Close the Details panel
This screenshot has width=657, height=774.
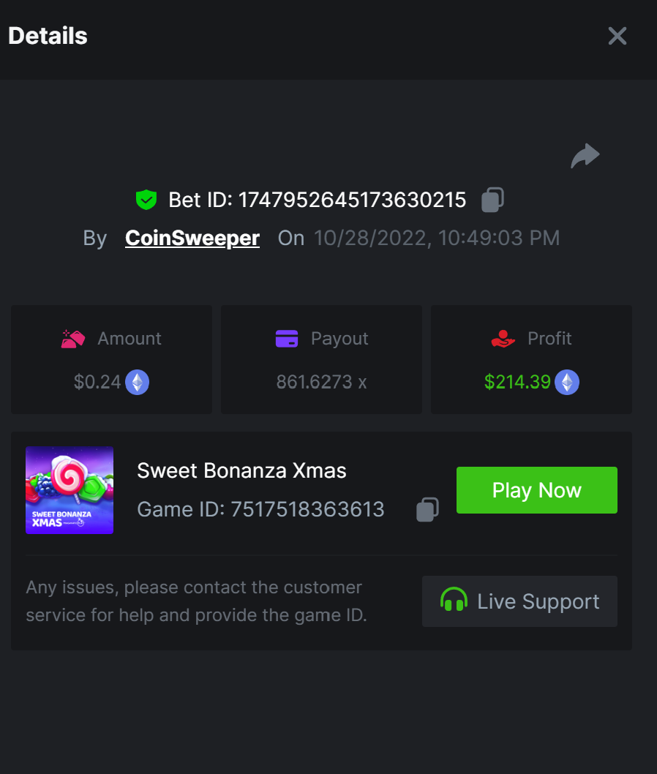coord(617,36)
